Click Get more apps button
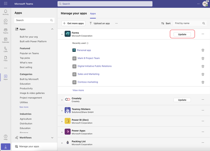 (x=74, y=23)
